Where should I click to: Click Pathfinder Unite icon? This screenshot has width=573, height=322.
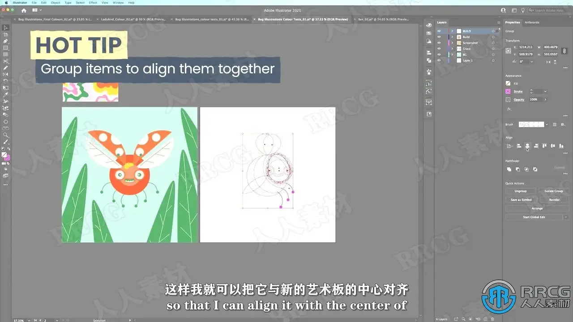pyautogui.click(x=509, y=169)
